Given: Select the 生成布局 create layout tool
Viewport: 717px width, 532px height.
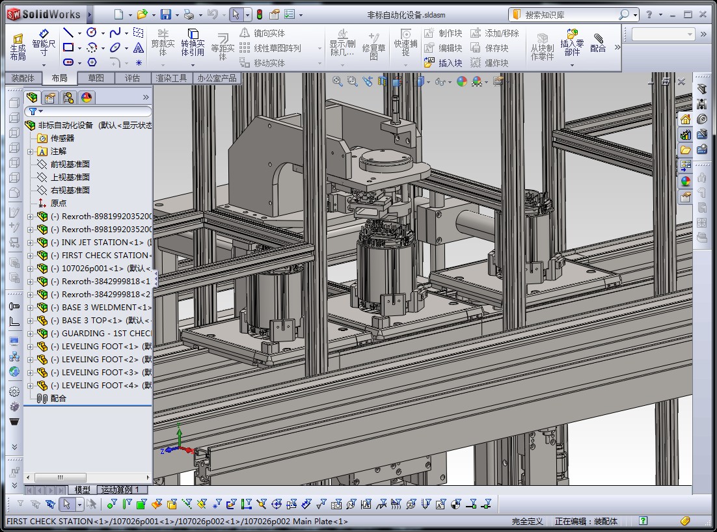Looking at the screenshot, I should [18, 46].
